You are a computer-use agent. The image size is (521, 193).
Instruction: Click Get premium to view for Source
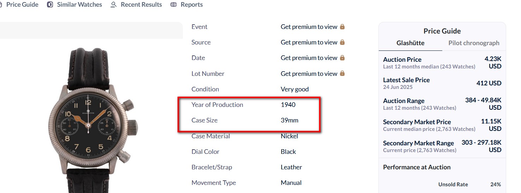point(309,42)
